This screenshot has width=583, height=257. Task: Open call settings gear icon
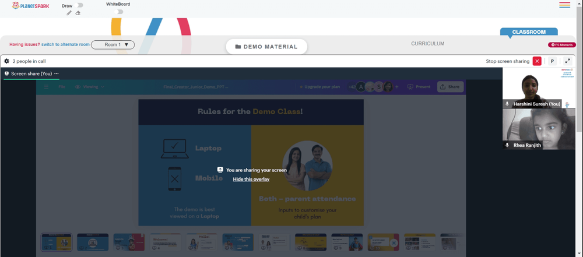click(x=6, y=61)
